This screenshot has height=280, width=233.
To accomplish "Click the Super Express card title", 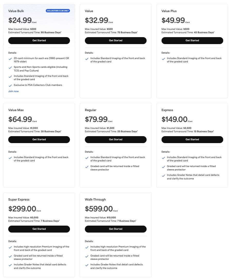I will coord(19,200).
